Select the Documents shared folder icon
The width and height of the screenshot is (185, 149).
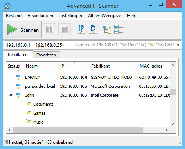[28, 104]
